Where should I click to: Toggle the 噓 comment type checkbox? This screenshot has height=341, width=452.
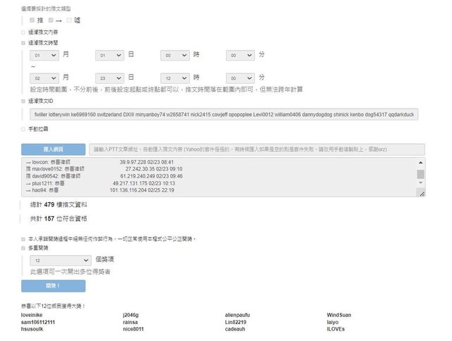click(x=69, y=20)
